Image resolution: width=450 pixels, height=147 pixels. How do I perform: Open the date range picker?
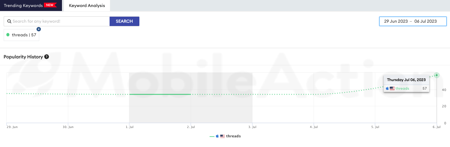413,21
